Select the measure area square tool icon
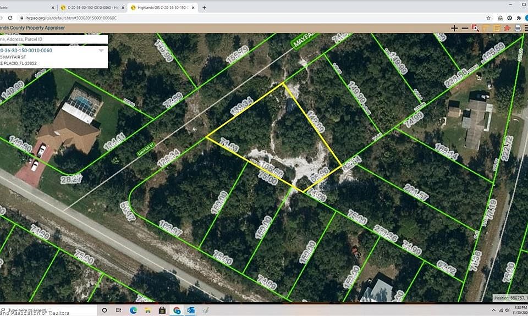528x316 pixels. (x=496, y=28)
